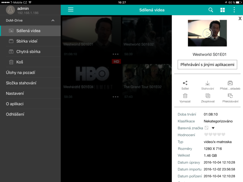Play the Westworld S01E01 preview thumbnail
Image resolution: width=243 pixels, height=182 pixels.
point(208,33)
